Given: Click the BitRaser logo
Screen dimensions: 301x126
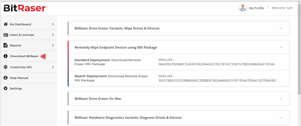Looking at the screenshot, I should point(25,8).
